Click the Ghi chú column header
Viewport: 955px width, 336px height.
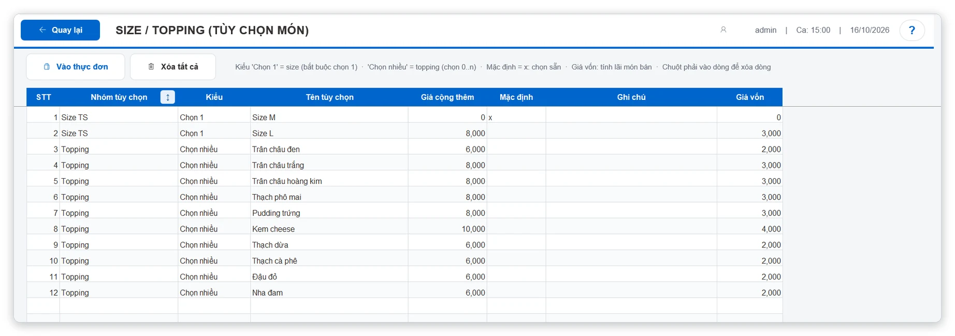631,97
